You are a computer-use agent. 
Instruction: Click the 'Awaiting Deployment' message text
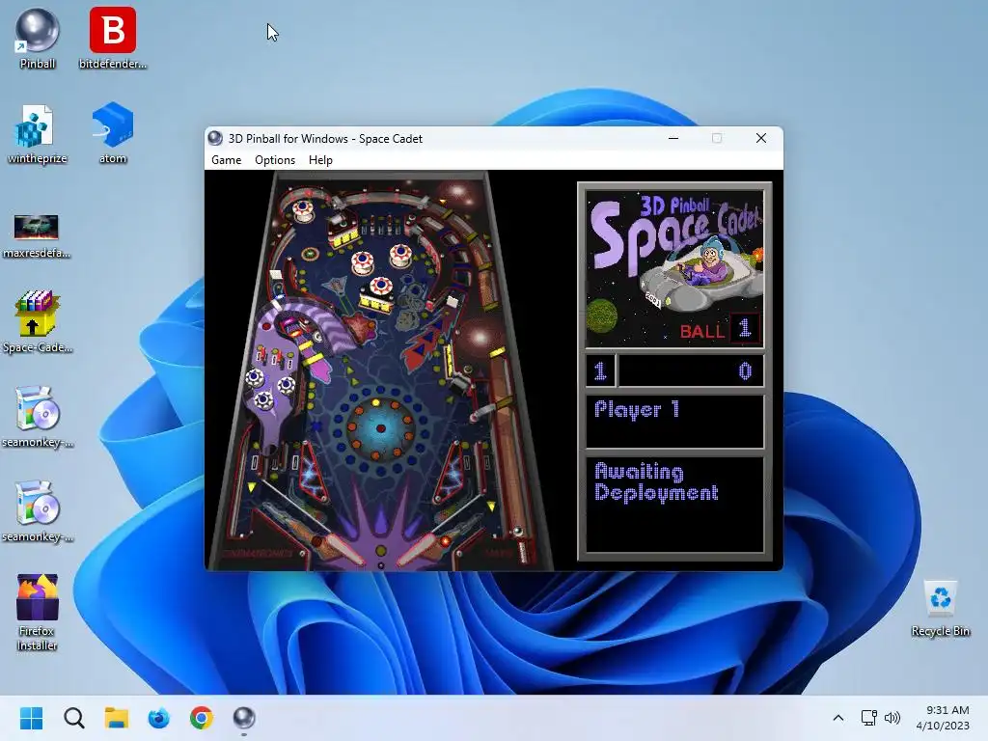[x=656, y=482]
